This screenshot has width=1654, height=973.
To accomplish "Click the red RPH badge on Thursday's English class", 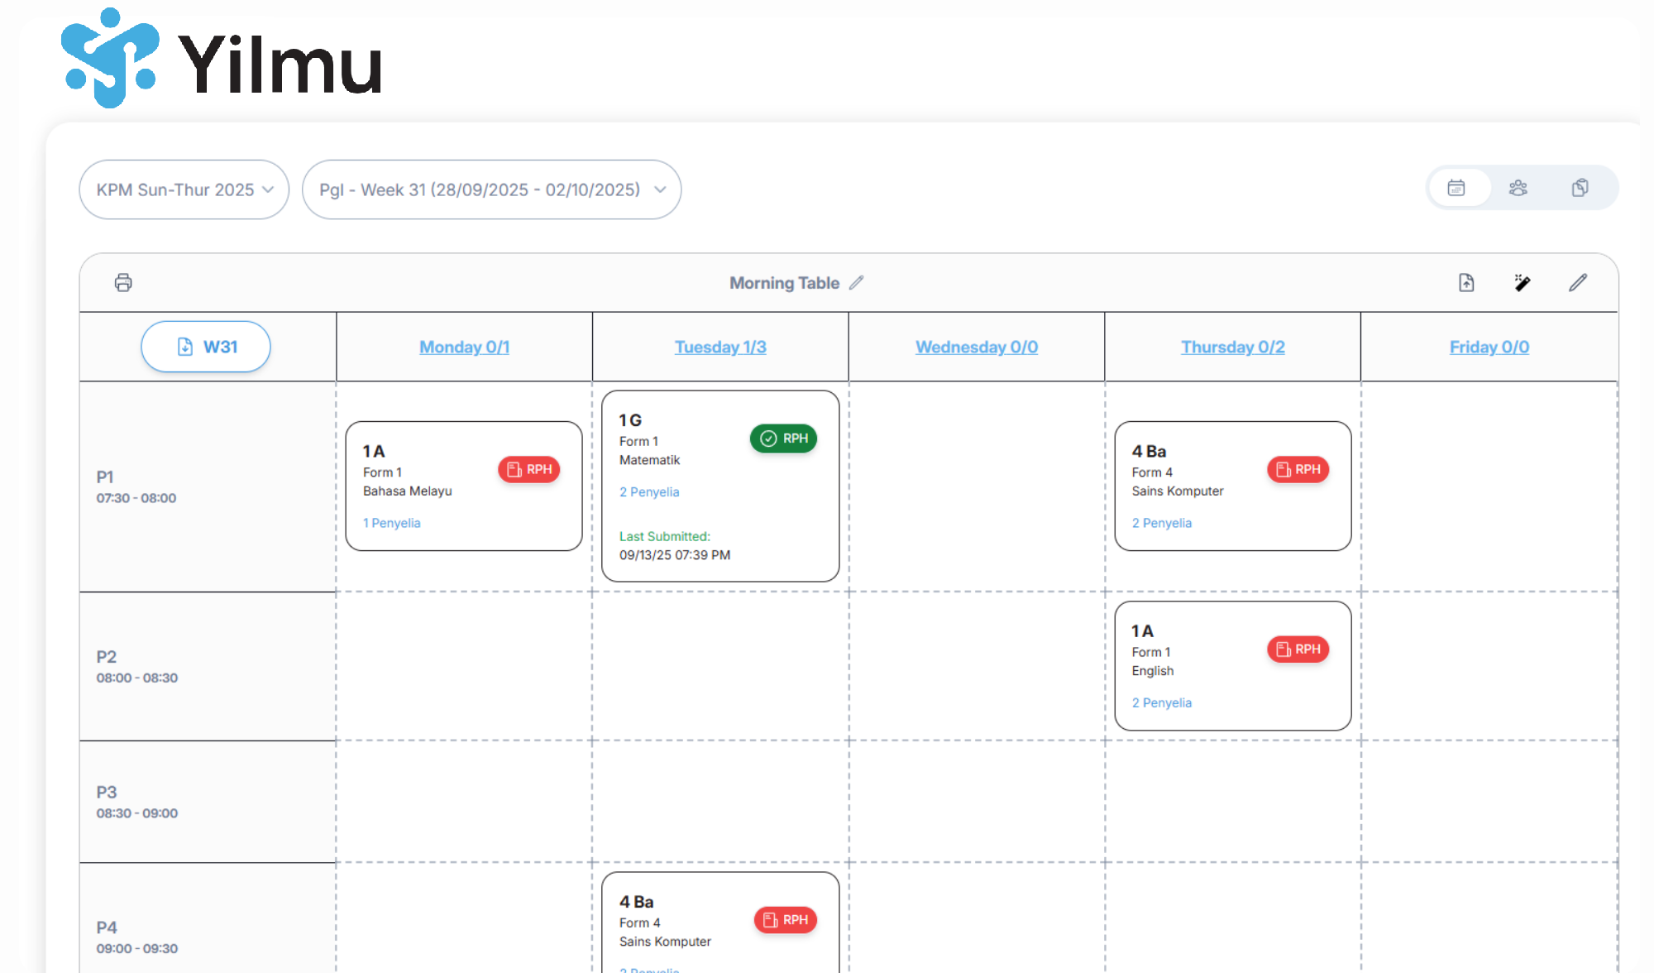I will 1298,649.
